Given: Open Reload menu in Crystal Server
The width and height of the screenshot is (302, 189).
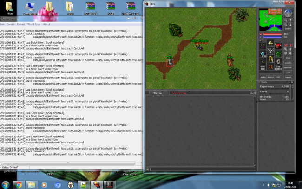Looking at the screenshot, I should 20,24.
